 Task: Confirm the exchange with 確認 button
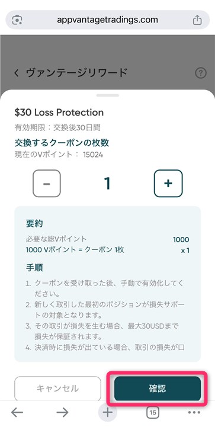click(158, 389)
